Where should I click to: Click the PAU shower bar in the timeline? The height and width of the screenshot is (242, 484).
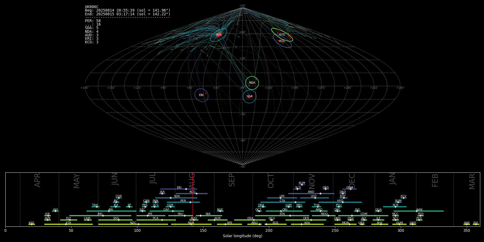pos(181,216)
